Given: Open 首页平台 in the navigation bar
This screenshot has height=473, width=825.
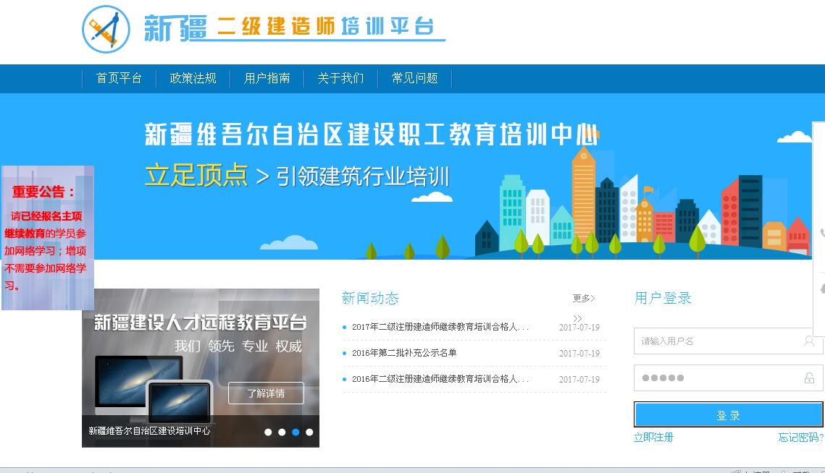Looking at the screenshot, I should click(x=119, y=78).
